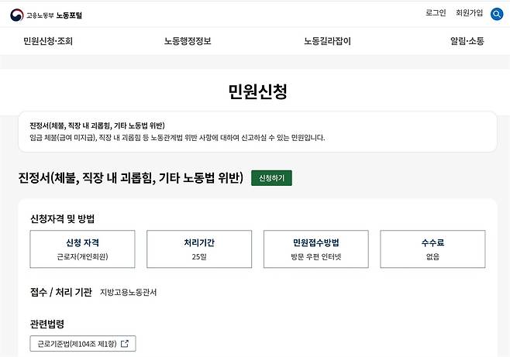Click the 로그인 link
The height and width of the screenshot is (357, 510).
click(x=436, y=13)
